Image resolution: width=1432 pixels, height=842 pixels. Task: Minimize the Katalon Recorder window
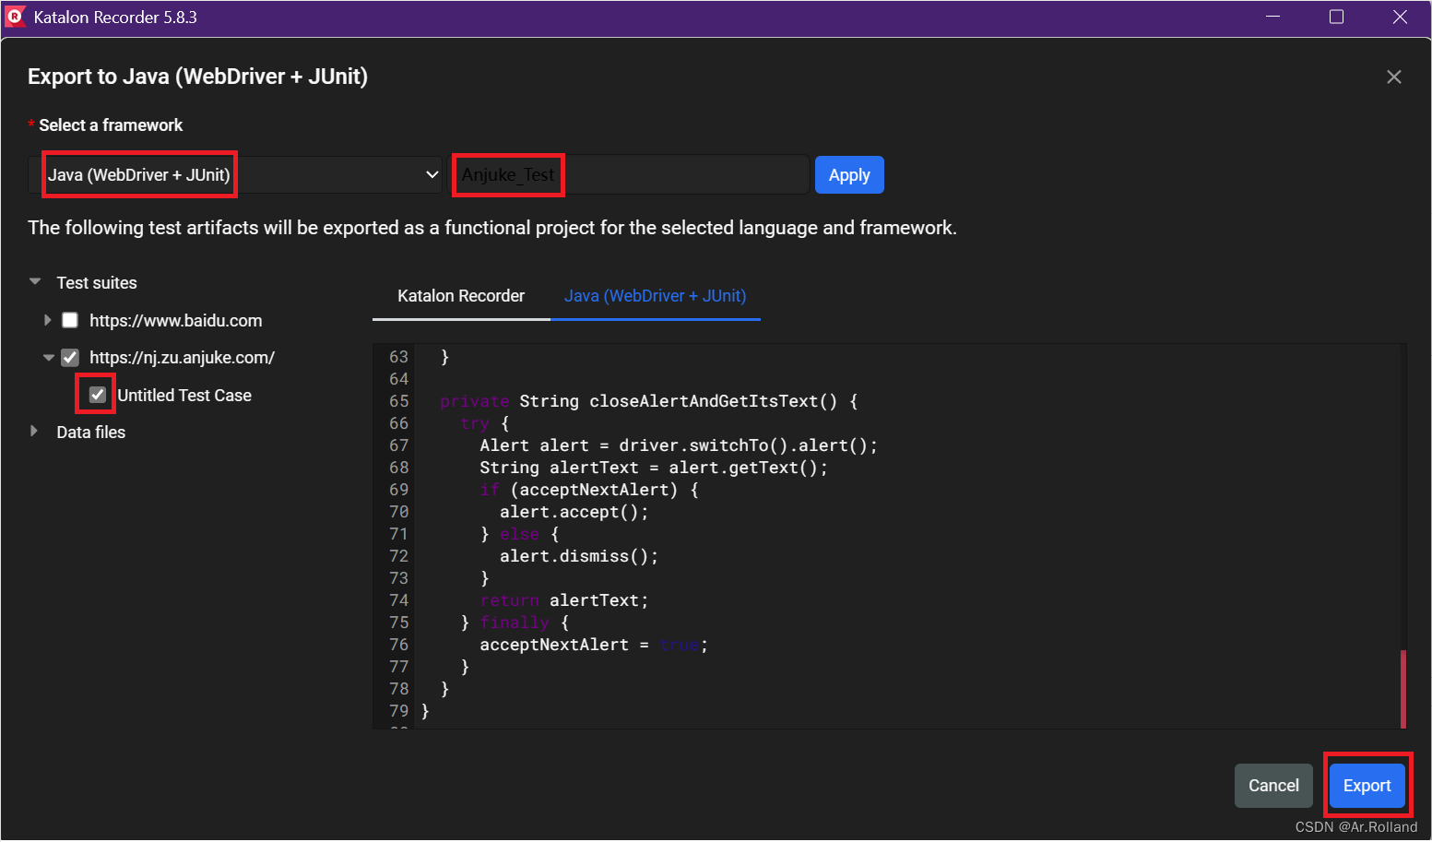(1272, 16)
